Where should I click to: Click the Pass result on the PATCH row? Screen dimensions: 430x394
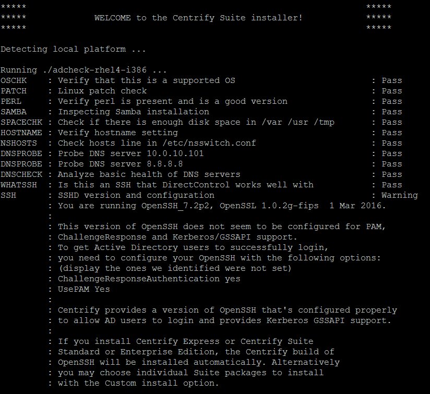click(392, 91)
